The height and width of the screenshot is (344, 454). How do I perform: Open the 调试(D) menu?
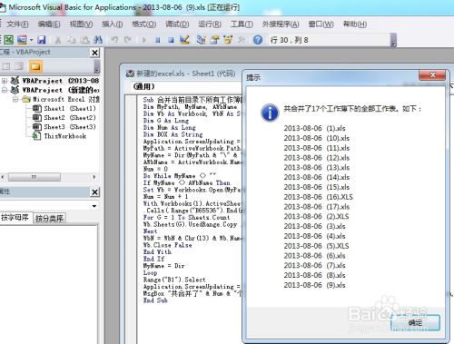(x=177, y=24)
